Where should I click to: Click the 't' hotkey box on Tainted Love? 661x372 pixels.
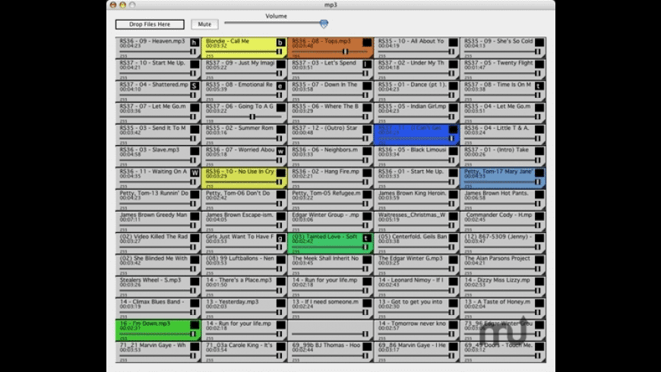click(367, 238)
